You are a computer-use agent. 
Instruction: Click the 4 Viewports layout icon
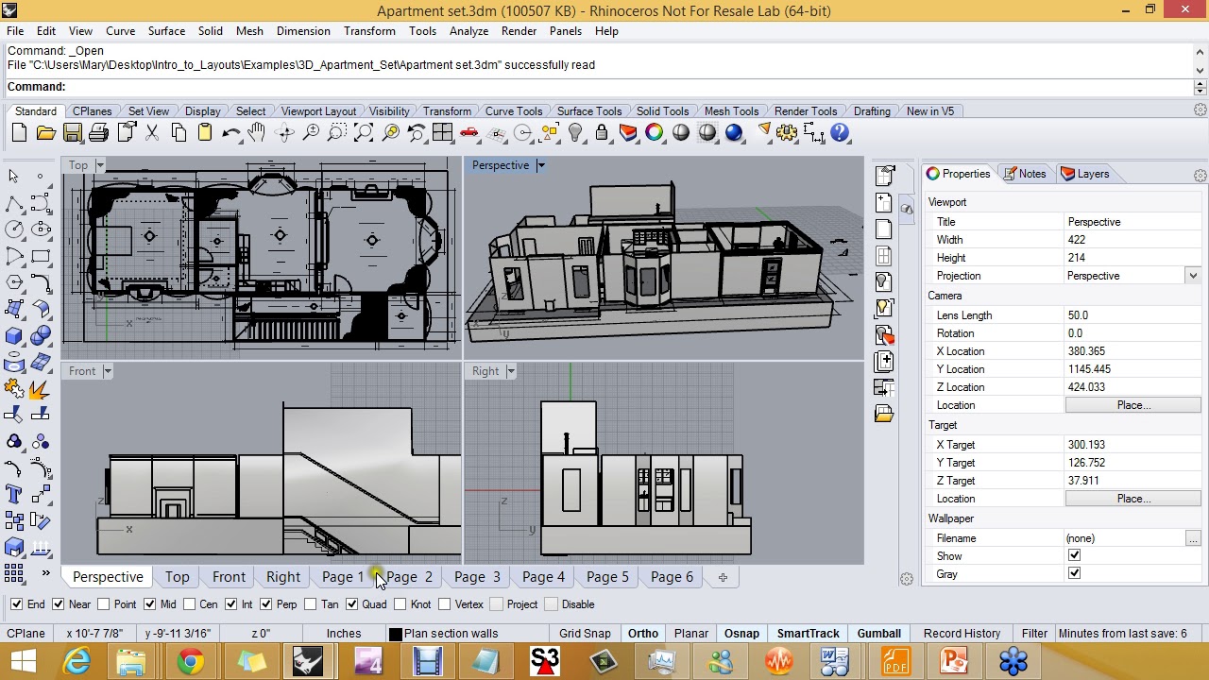click(442, 133)
